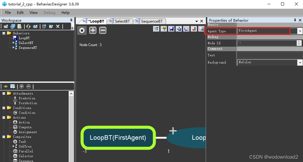
Task: Select the Assignment node type
Action: click(x=28, y=132)
